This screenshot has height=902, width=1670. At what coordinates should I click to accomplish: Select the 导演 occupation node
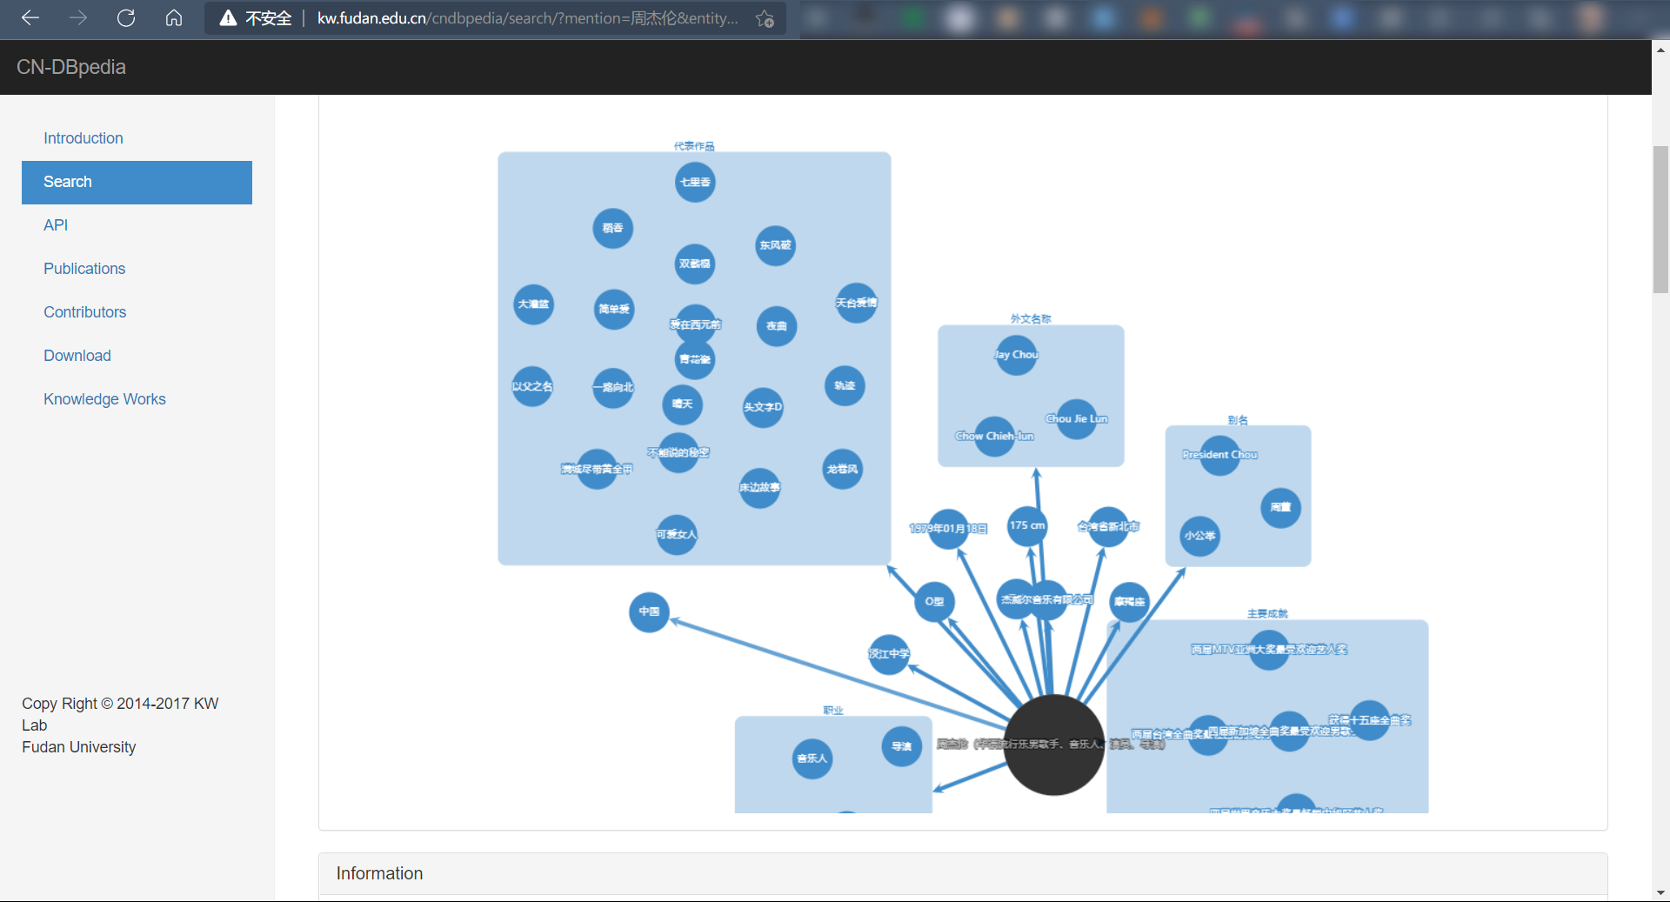[x=901, y=746]
